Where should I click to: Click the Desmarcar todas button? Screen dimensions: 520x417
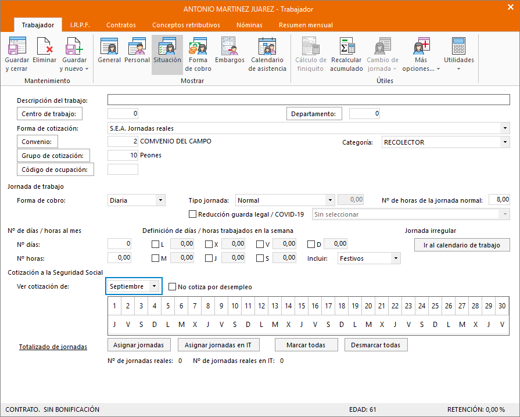376,345
